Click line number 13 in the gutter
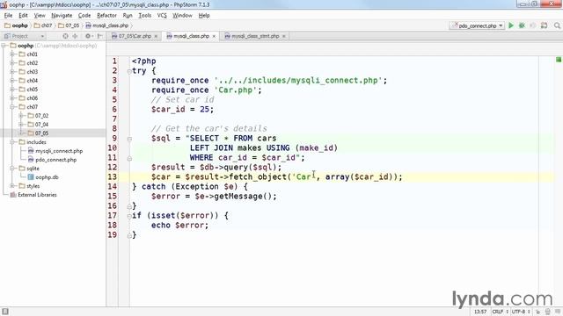This screenshot has width=563, height=316. 113,177
